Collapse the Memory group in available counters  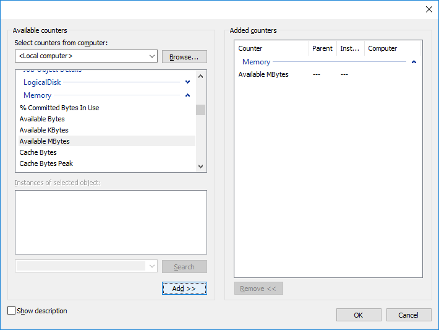tap(187, 95)
